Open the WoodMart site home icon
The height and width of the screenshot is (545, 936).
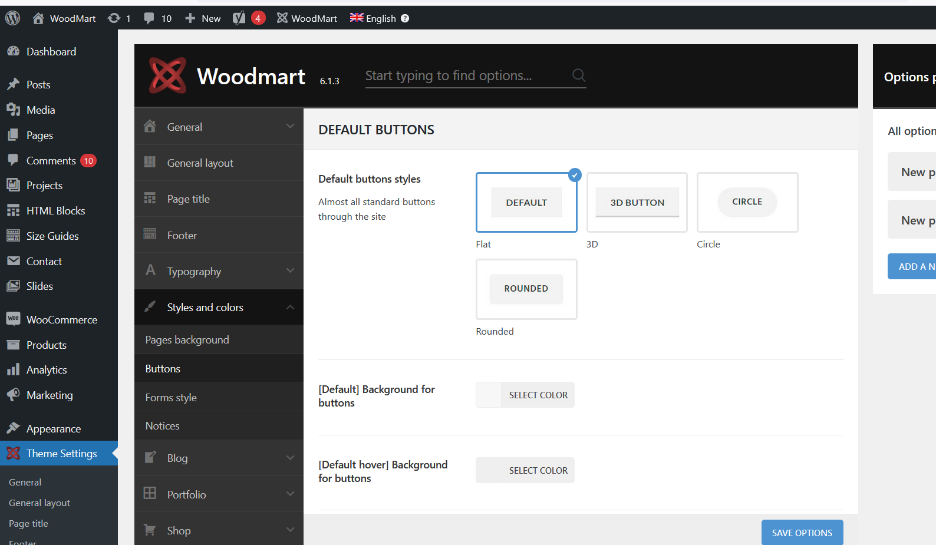tap(38, 18)
